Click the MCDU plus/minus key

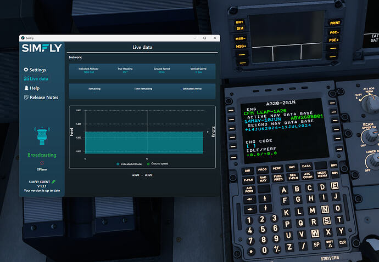coord(277,249)
